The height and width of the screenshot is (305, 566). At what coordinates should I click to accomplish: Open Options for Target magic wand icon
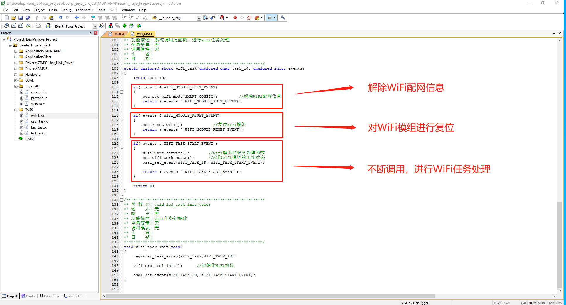click(102, 26)
